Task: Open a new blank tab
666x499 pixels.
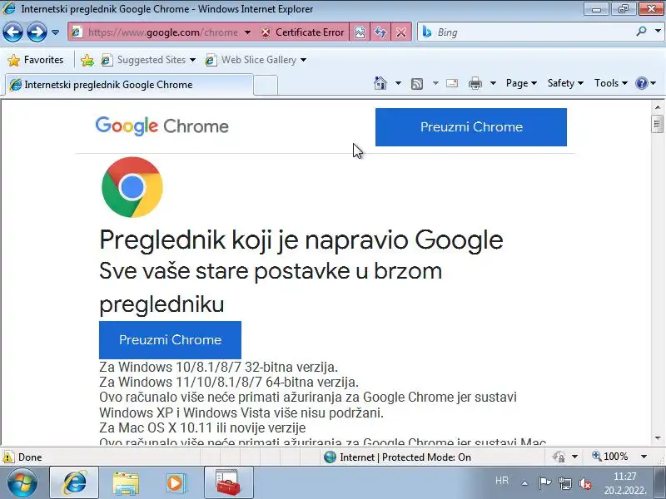Action: (x=266, y=86)
